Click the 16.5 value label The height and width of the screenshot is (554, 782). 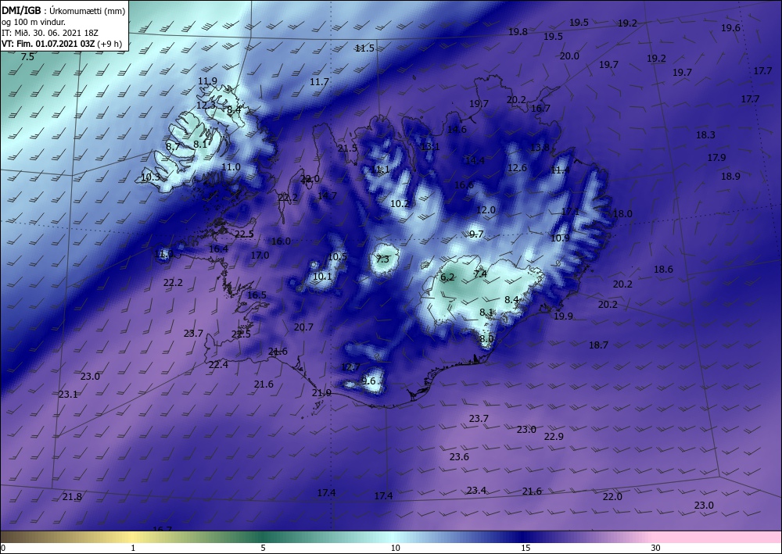[x=256, y=295]
